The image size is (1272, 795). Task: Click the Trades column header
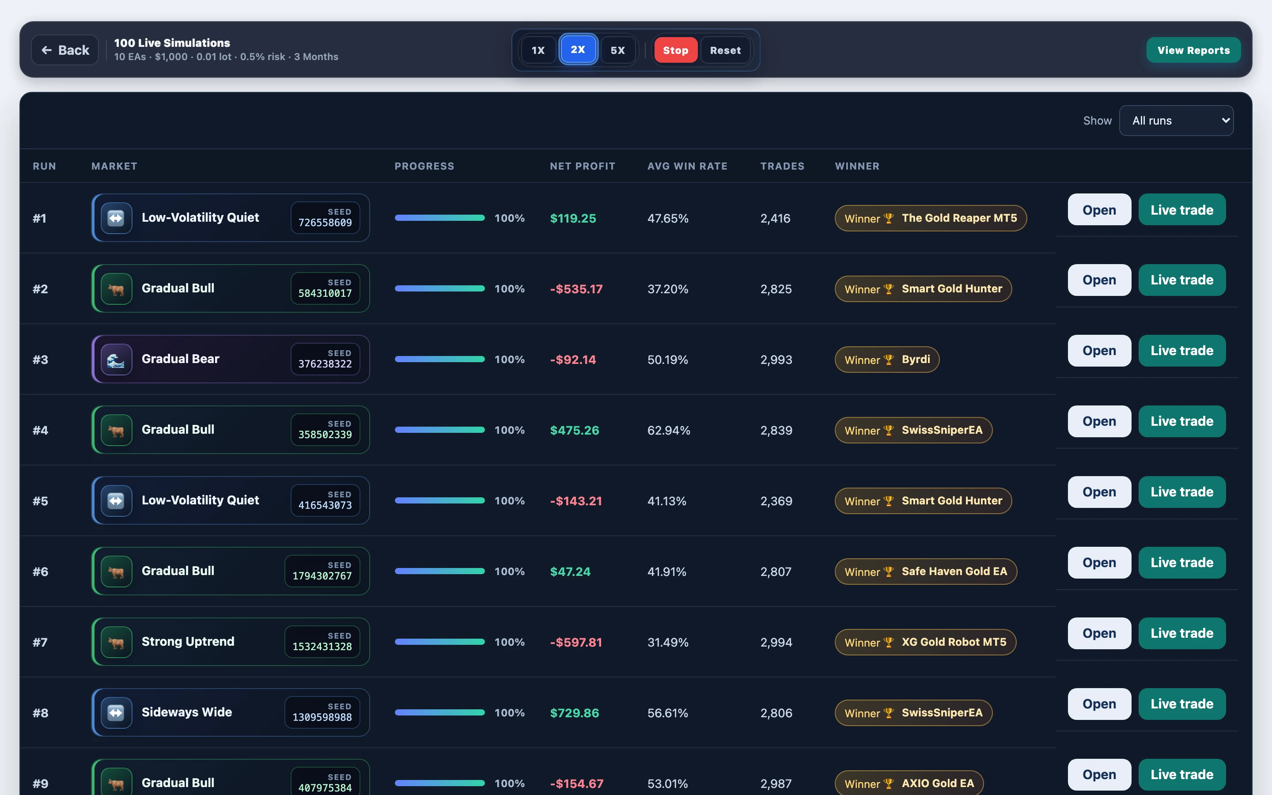click(782, 166)
